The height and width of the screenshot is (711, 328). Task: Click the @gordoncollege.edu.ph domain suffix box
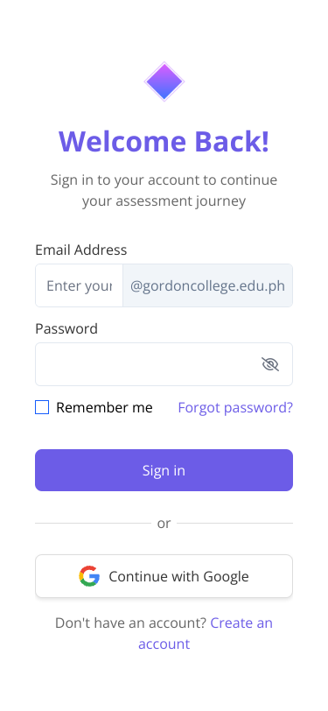[x=207, y=285]
